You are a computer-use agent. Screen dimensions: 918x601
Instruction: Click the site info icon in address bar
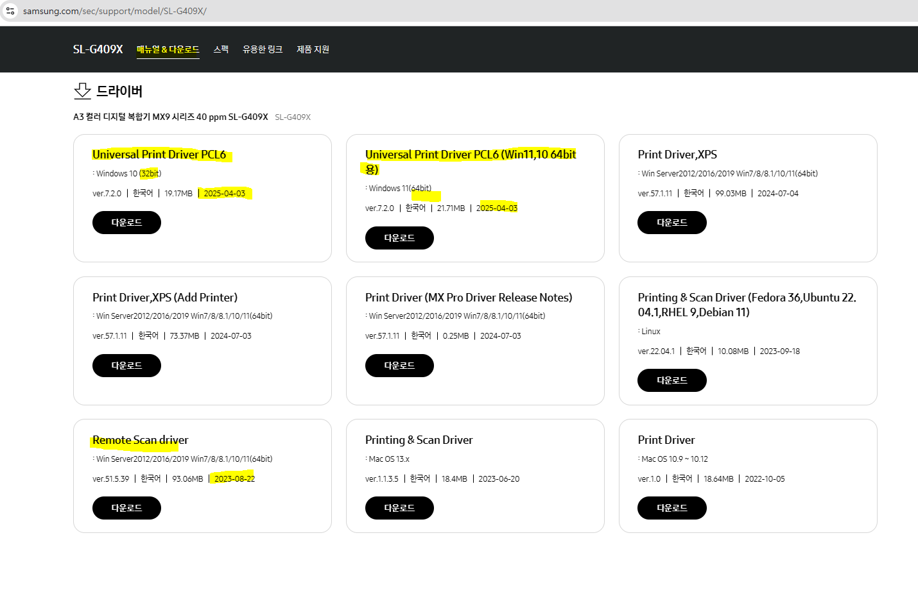[10, 11]
